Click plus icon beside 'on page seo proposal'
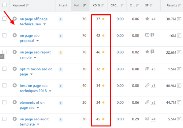 15,35
